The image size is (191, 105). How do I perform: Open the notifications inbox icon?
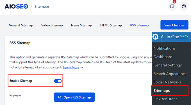(172, 6)
